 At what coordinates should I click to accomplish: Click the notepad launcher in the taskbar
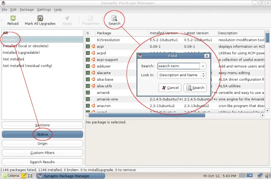pyautogui.click(x=24, y=176)
